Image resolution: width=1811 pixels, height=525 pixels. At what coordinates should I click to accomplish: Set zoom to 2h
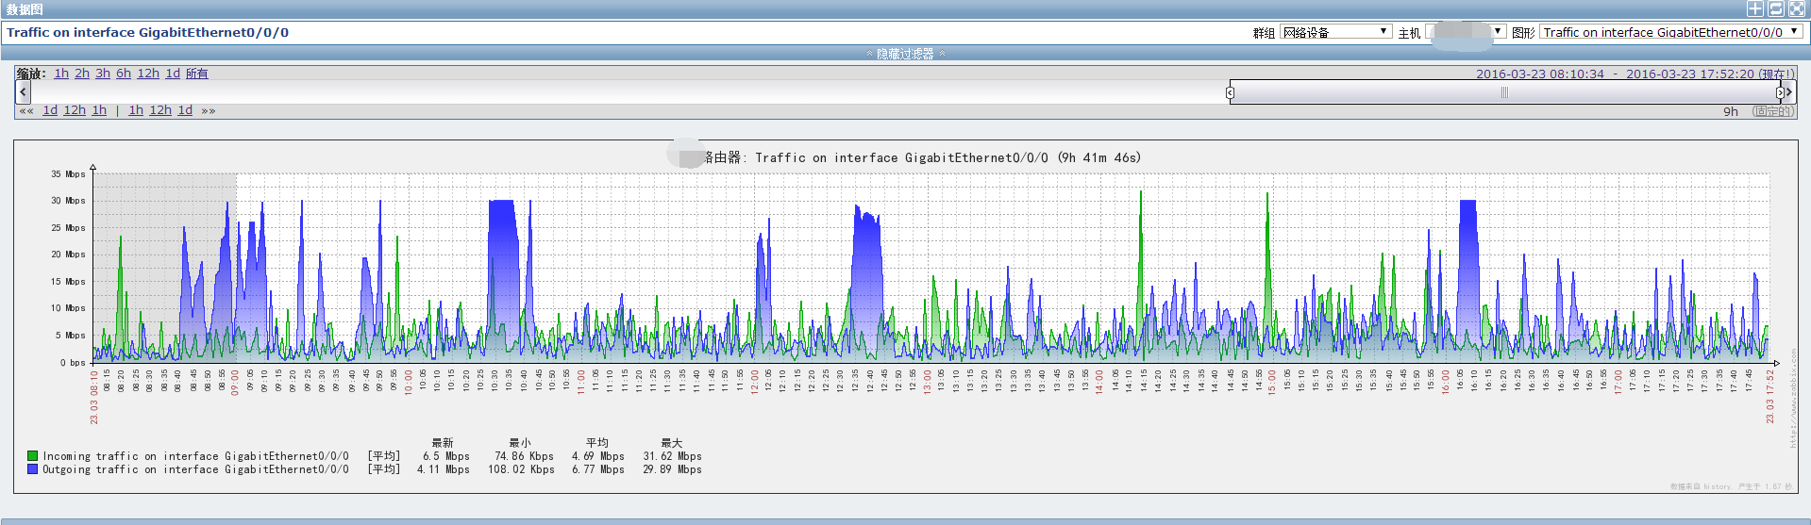(82, 74)
